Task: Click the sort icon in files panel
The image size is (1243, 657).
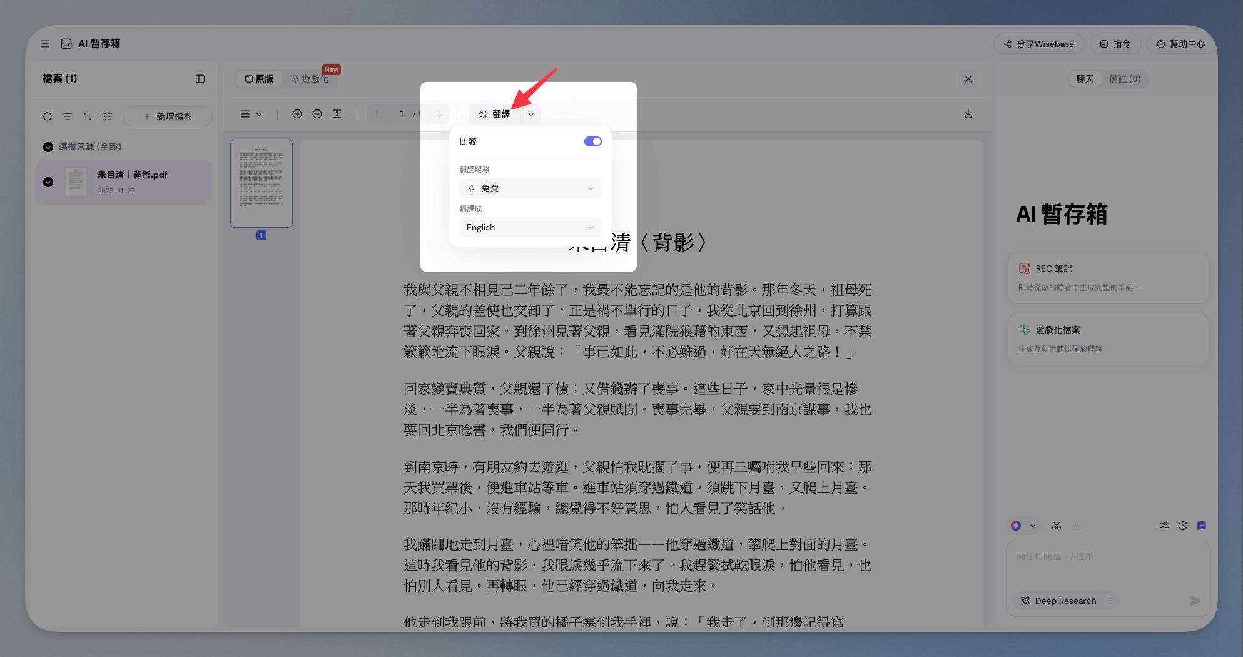Action: 88,116
